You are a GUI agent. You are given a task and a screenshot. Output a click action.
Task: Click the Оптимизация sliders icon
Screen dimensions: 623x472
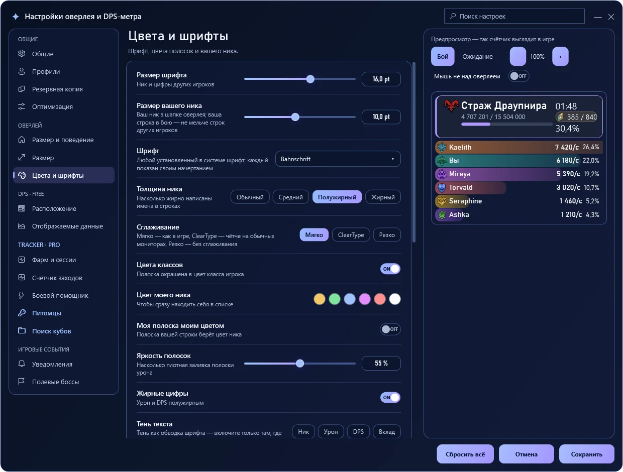[x=22, y=106]
